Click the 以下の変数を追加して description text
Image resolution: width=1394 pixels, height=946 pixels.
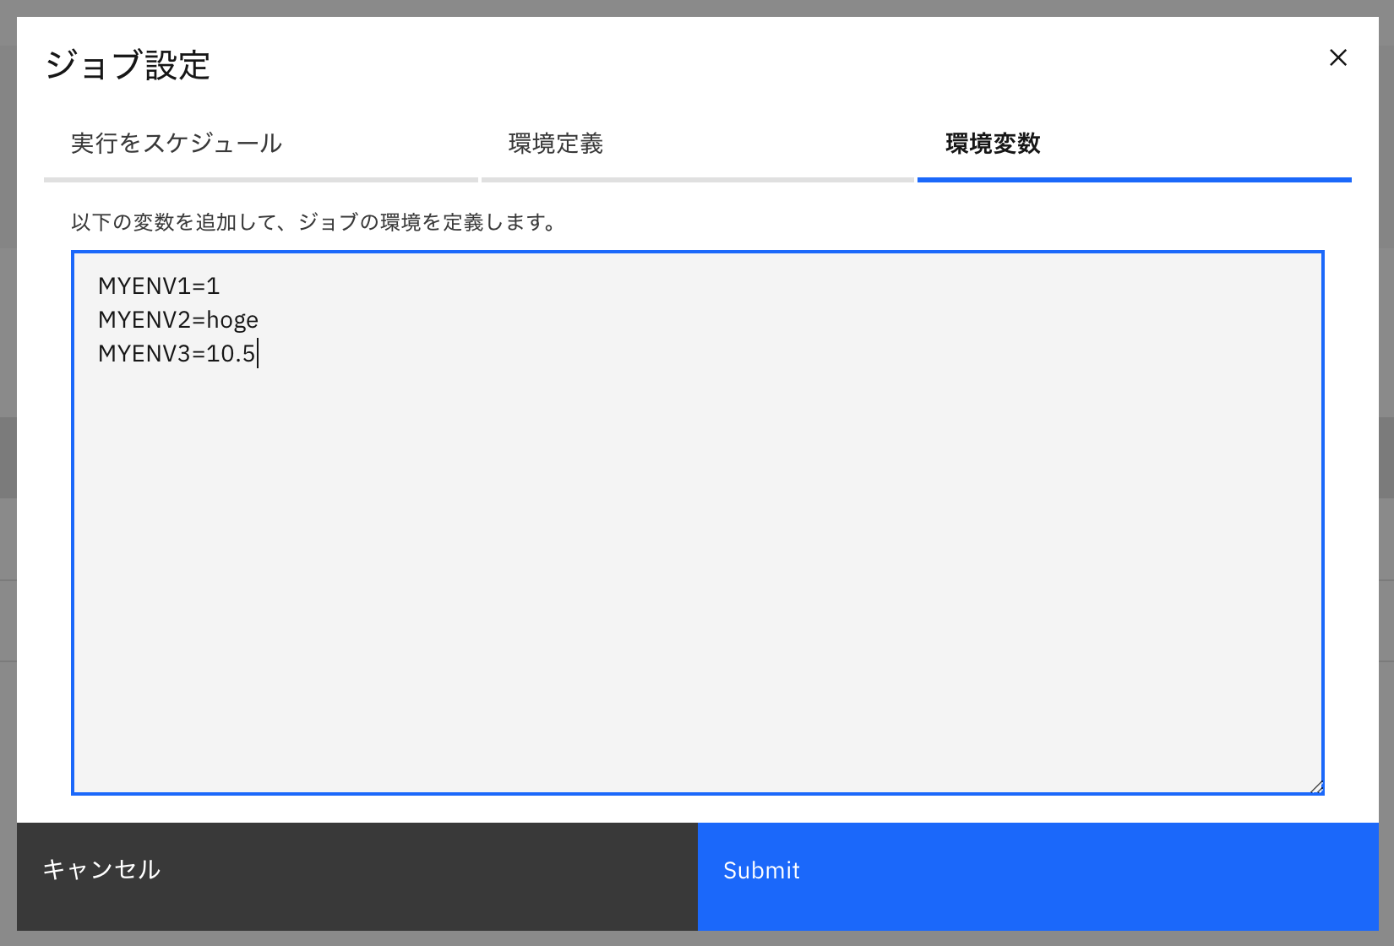point(313,222)
